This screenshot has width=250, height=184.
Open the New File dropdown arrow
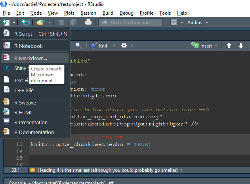[x=14, y=23]
